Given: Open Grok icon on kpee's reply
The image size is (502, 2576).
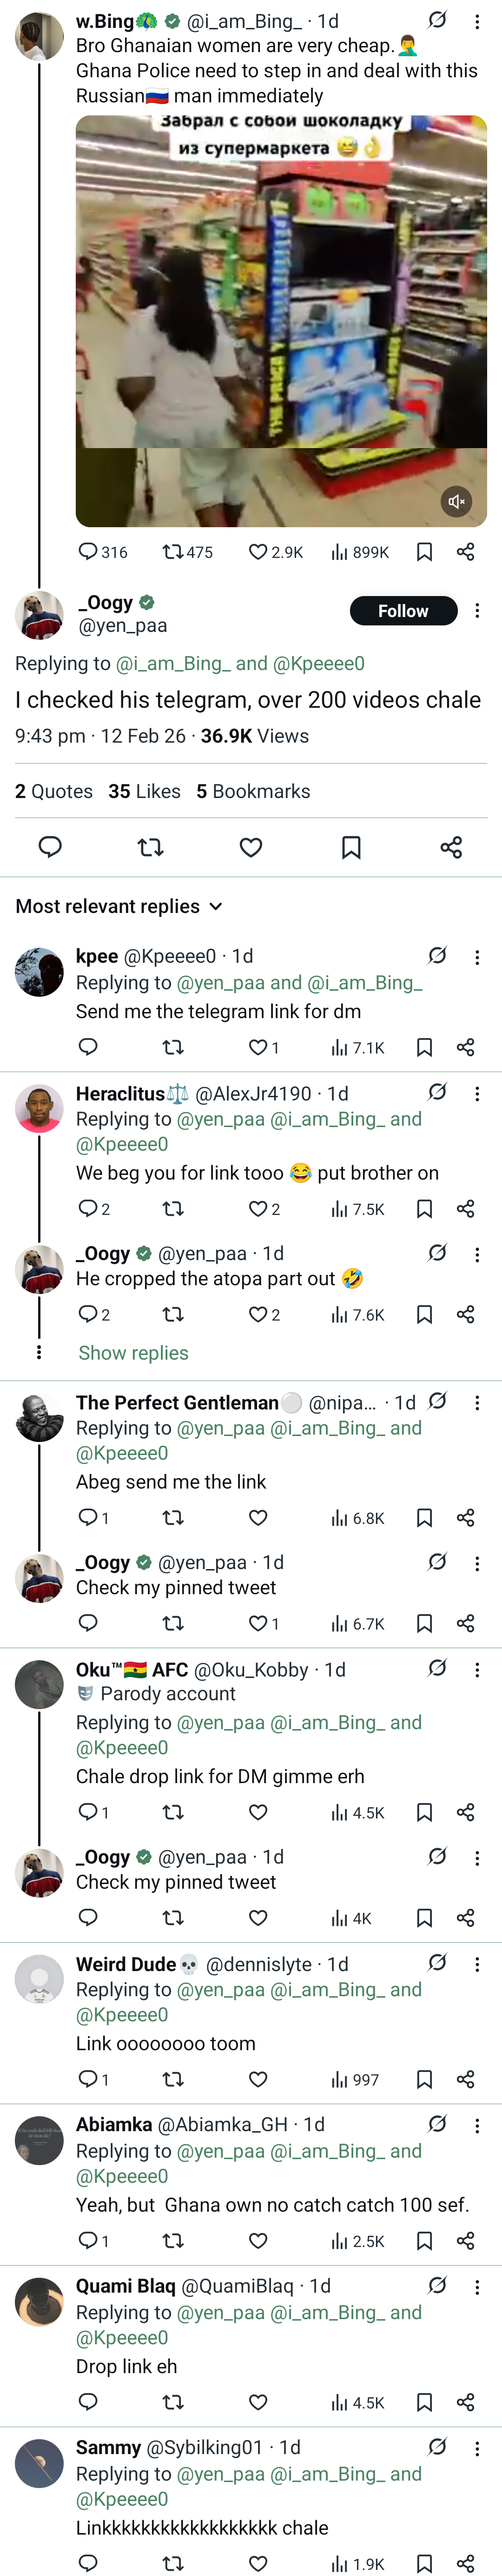Looking at the screenshot, I should (437, 956).
